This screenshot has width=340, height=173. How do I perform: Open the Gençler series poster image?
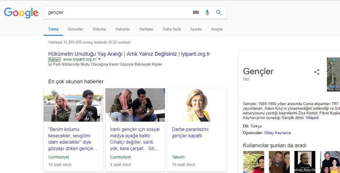pos(333,74)
